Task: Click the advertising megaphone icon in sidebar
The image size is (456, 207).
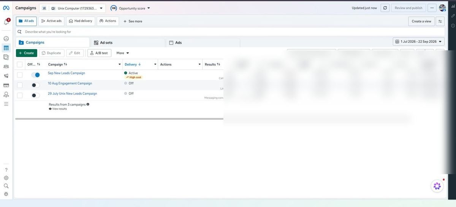Action: (6, 76)
